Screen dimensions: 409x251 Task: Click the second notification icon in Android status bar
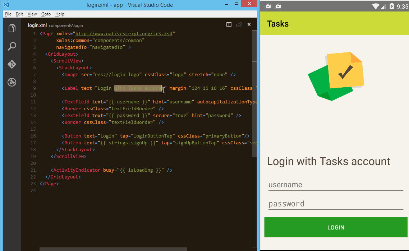(x=278, y=6)
